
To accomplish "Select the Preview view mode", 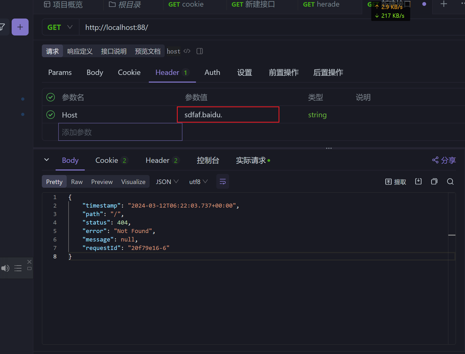I will click(102, 182).
